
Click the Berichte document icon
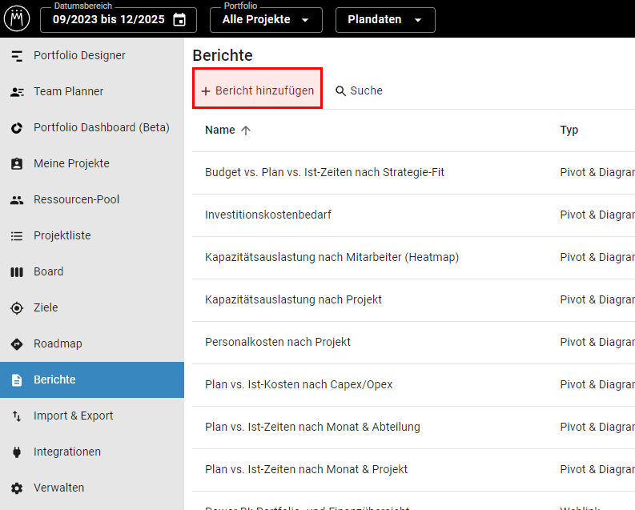click(17, 380)
